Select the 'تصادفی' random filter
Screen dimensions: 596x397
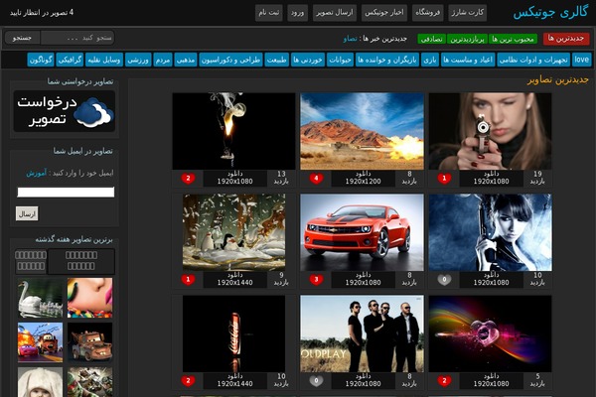pyautogui.click(x=431, y=39)
